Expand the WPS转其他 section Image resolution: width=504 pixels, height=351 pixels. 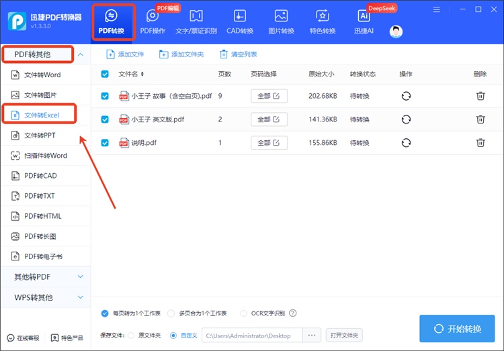(81, 297)
